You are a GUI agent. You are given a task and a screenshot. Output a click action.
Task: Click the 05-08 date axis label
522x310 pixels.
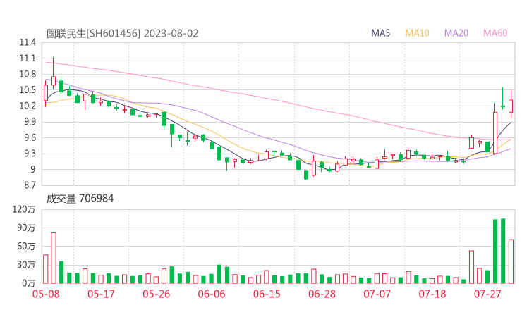46,294
